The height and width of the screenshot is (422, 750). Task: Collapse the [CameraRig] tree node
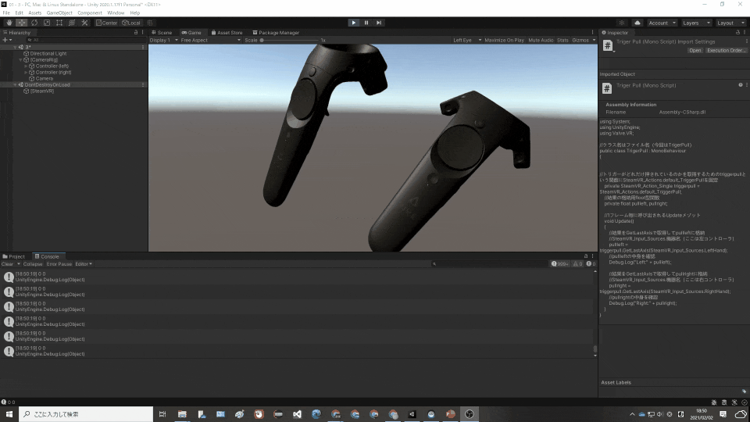click(x=20, y=60)
